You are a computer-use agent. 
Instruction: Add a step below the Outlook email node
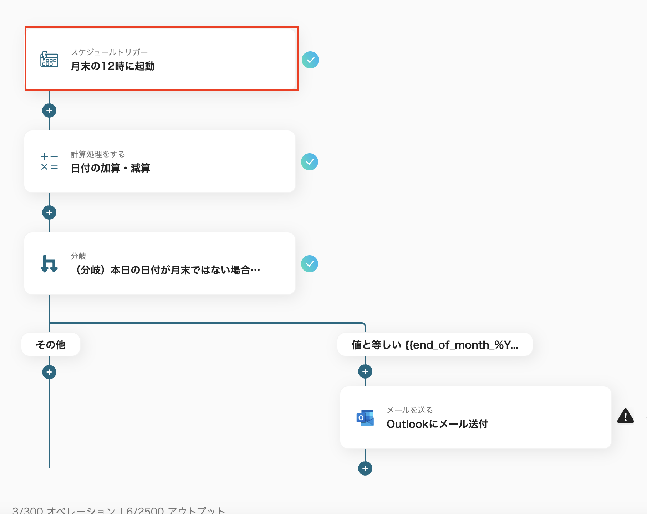pos(365,468)
